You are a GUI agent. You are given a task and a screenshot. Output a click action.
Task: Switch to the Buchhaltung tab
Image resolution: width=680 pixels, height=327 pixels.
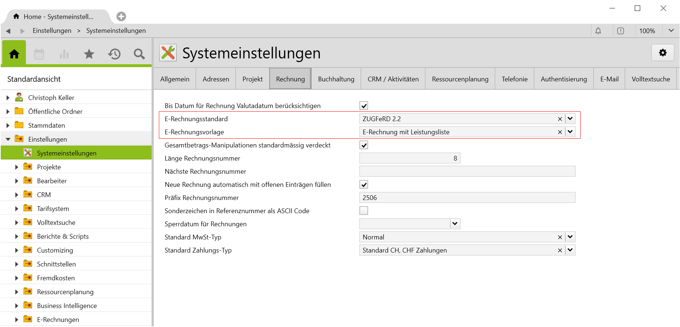pyautogui.click(x=336, y=79)
